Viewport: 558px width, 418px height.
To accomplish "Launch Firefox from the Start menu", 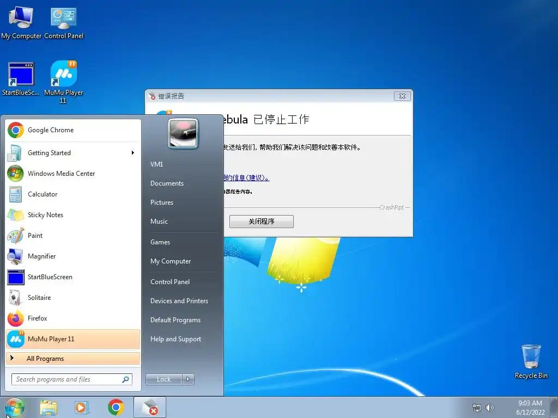I will click(73, 318).
